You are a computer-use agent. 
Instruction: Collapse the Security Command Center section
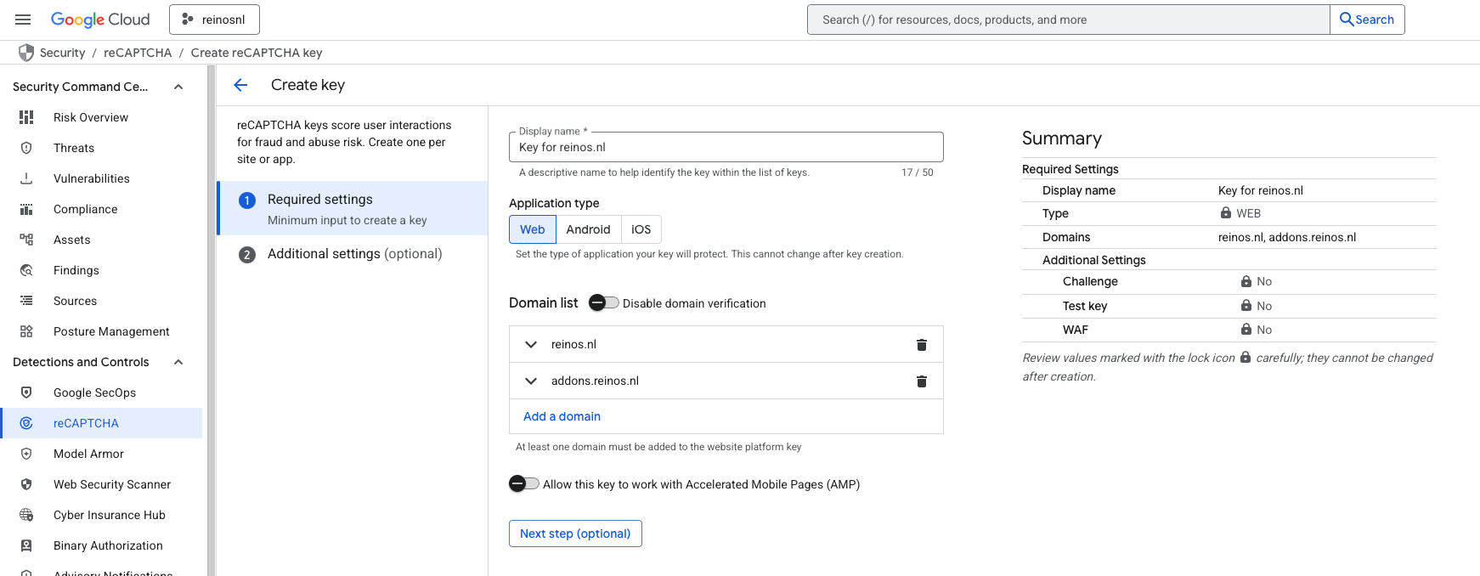(x=178, y=87)
